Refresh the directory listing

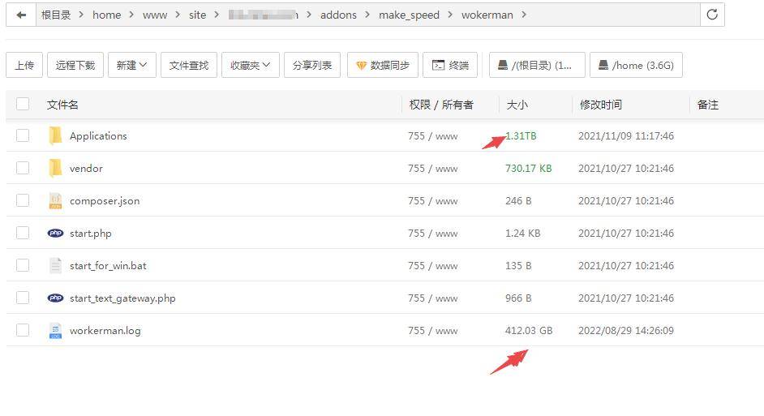click(712, 15)
